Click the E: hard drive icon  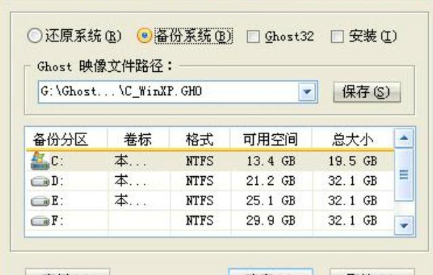pyautogui.click(x=40, y=201)
